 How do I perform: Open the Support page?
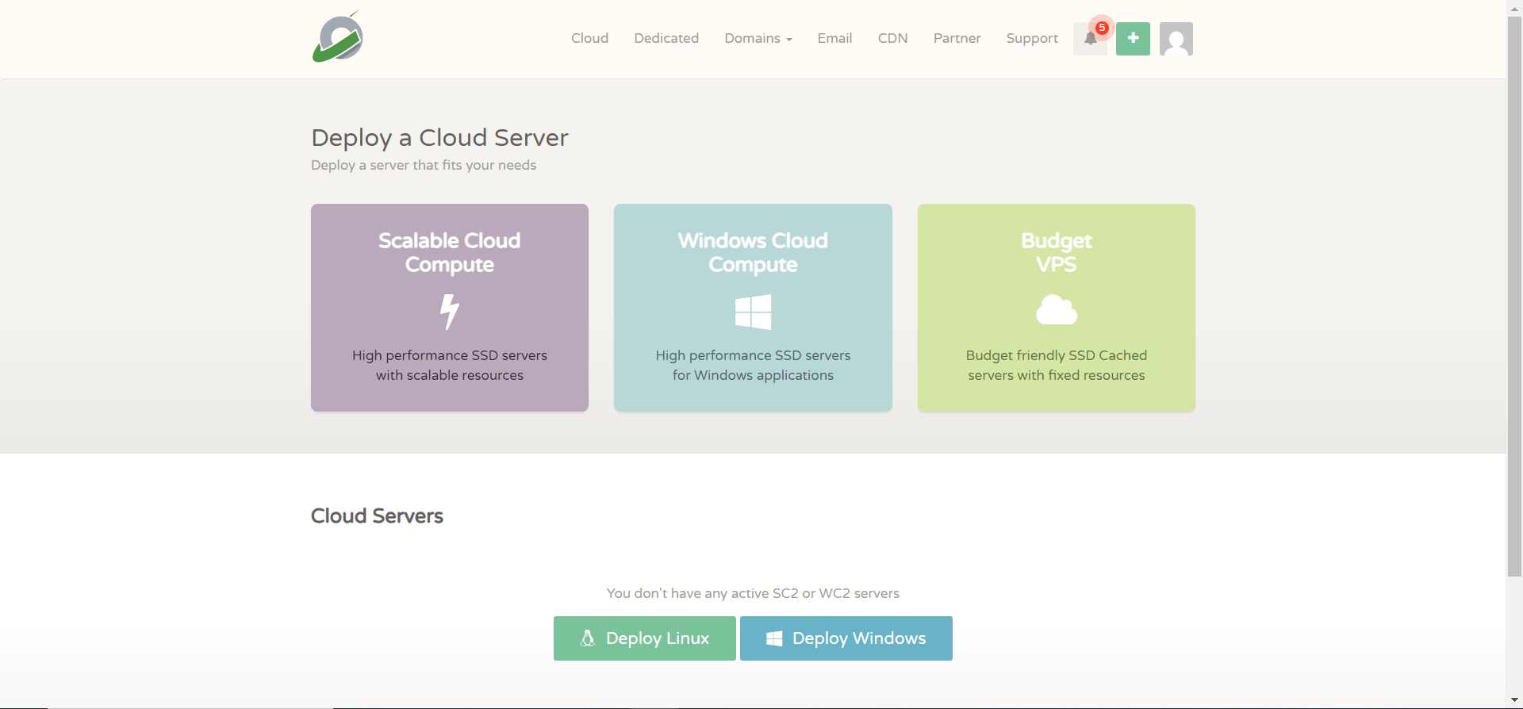(1032, 38)
